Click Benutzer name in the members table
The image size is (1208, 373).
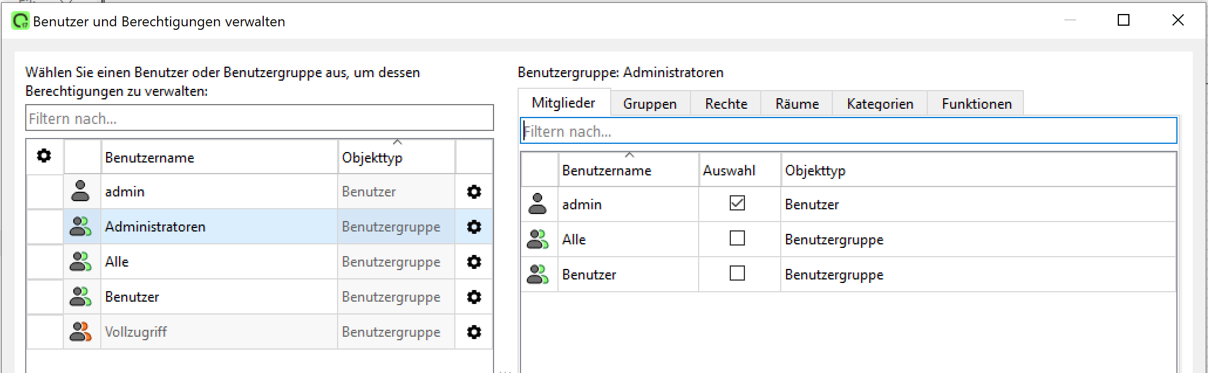tap(589, 275)
